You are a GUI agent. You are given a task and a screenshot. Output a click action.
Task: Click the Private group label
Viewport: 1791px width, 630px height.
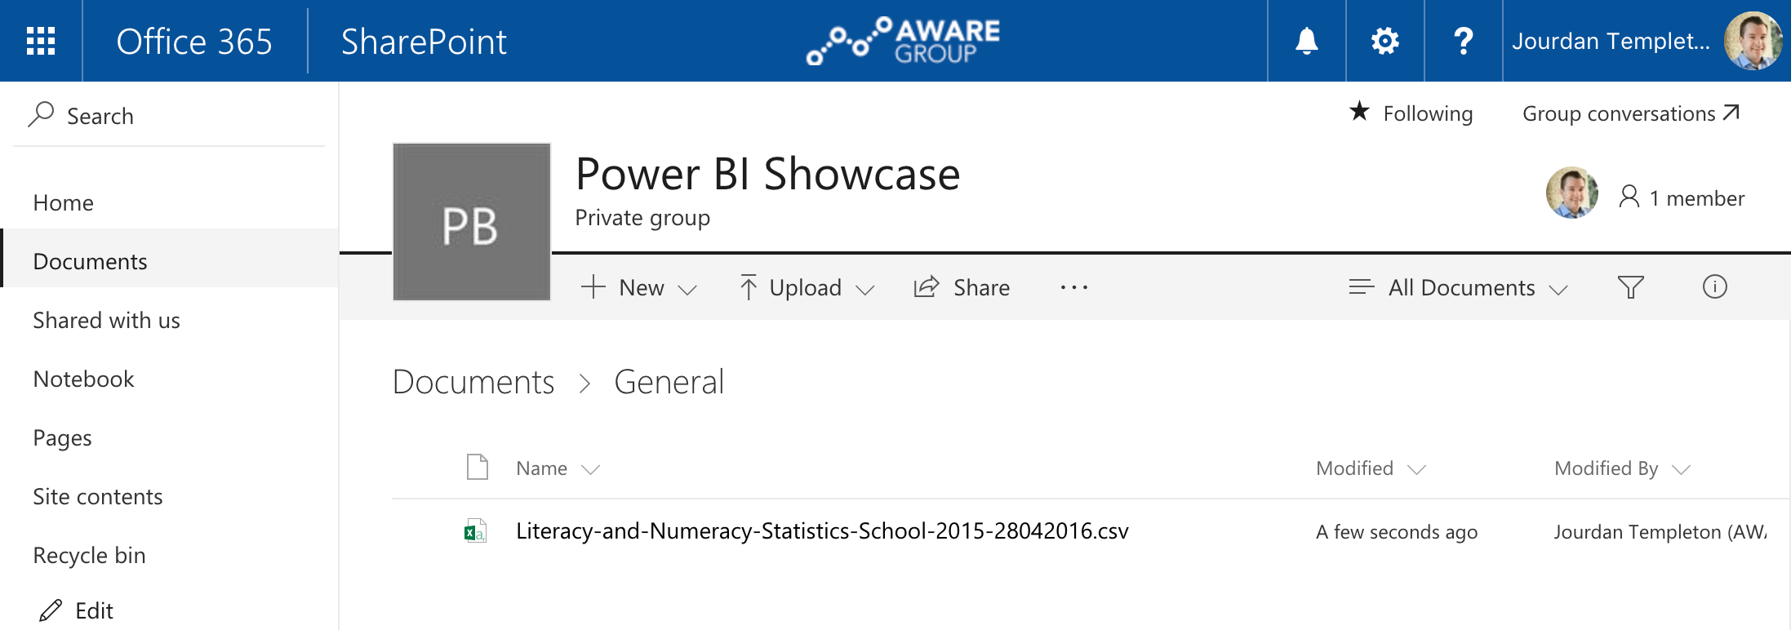pyautogui.click(x=642, y=218)
